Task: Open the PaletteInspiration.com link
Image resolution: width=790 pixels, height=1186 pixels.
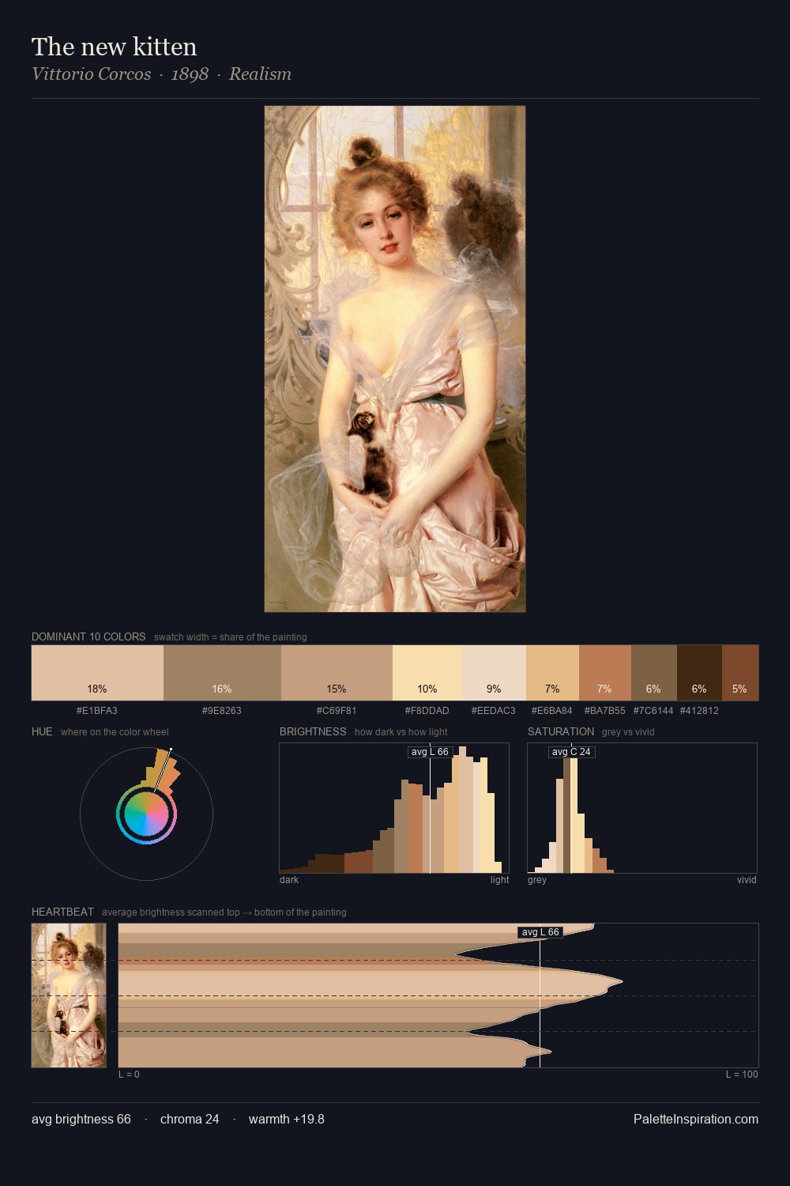Action: (696, 1120)
